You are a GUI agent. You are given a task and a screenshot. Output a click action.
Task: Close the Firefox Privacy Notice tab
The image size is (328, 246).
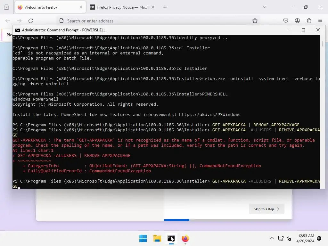point(153,7)
